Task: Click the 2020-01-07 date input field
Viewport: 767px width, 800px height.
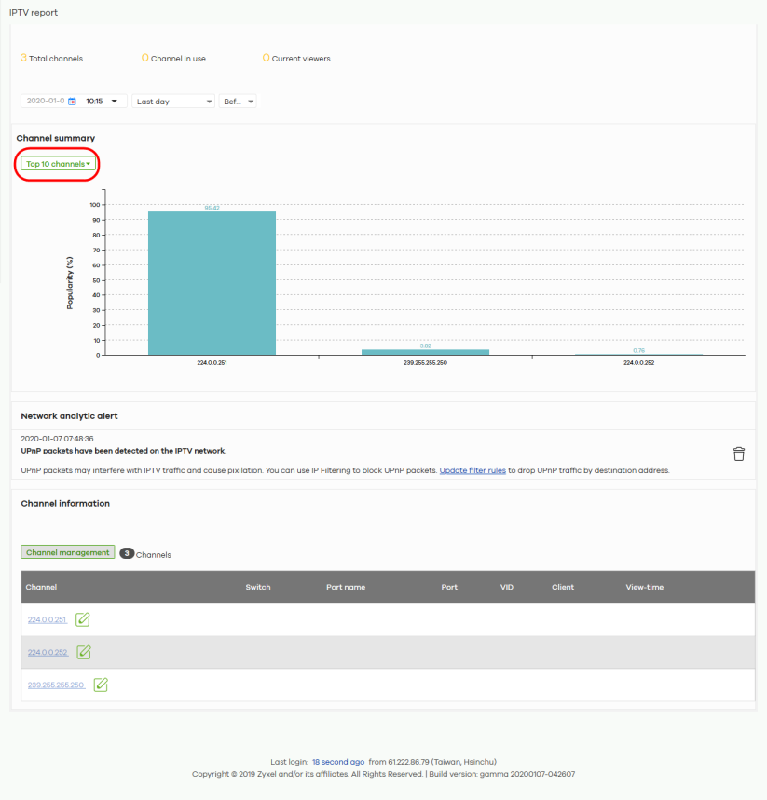Action: [x=45, y=102]
